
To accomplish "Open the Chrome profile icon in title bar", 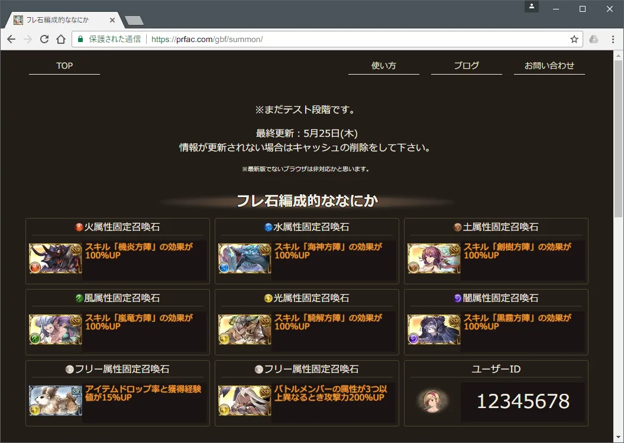I will [x=531, y=7].
